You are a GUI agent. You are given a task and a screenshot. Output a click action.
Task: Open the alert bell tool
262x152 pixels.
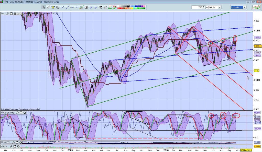click(53, 7)
